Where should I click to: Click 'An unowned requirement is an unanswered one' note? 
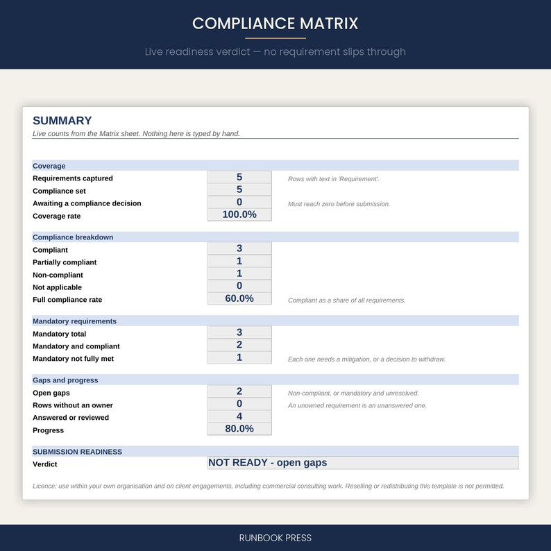click(357, 405)
